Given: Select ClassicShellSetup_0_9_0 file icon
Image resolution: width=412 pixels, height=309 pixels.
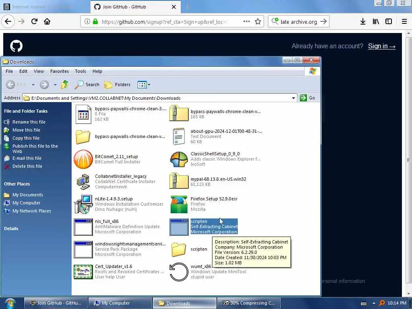Looking at the screenshot, I should point(179,159).
